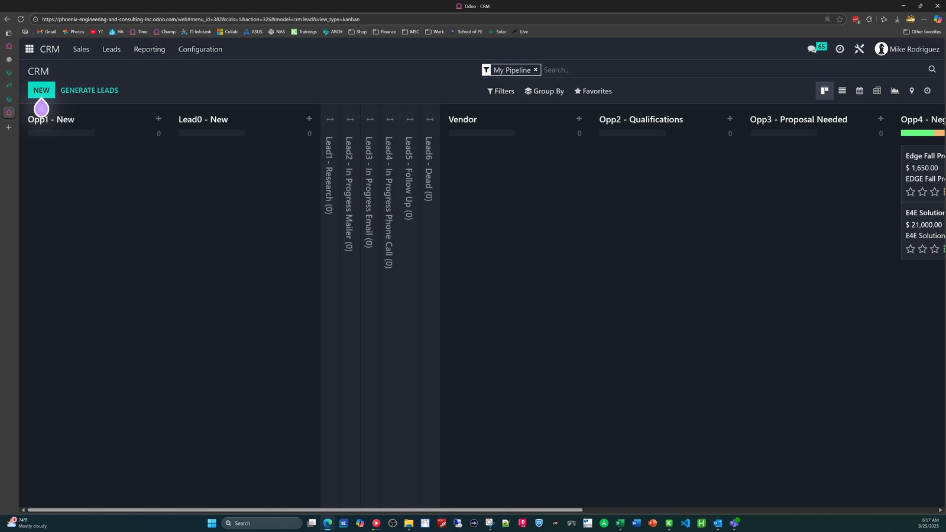Open the Configuration menu
Screen dimensions: 946x532
coord(200,49)
